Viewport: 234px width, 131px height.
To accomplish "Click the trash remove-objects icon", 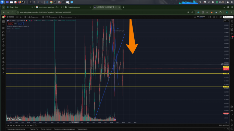I will (x=3, y=73).
